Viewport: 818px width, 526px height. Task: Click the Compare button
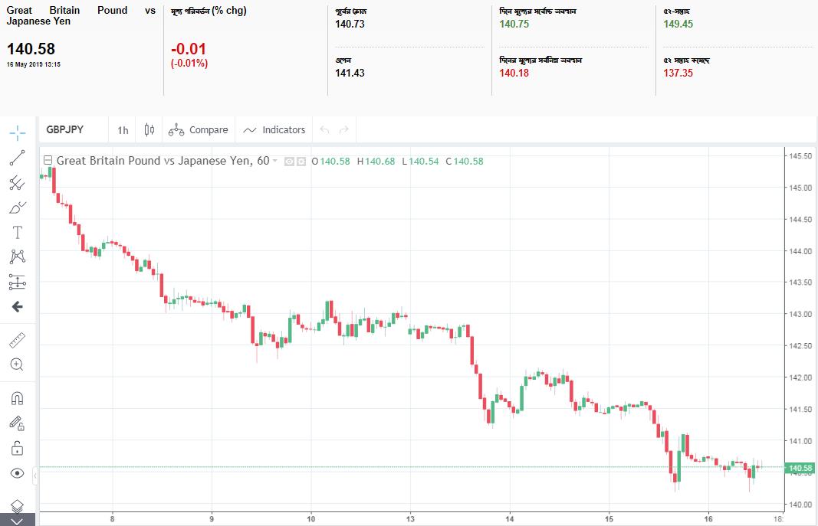click(199, 130)
